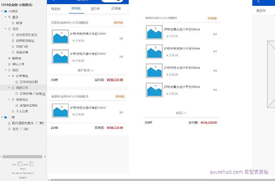275x181 pixels.
Task: Switch to the 待审核 tab
Action: click(76, 8)
